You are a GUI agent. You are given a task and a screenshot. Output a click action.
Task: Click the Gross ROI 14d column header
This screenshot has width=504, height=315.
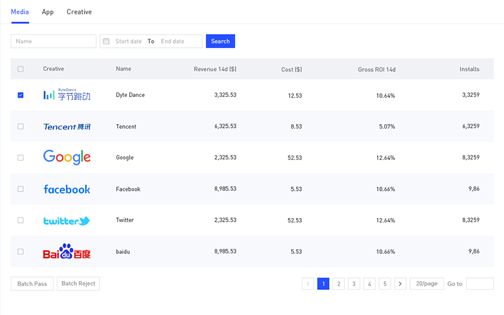[377, 69]
